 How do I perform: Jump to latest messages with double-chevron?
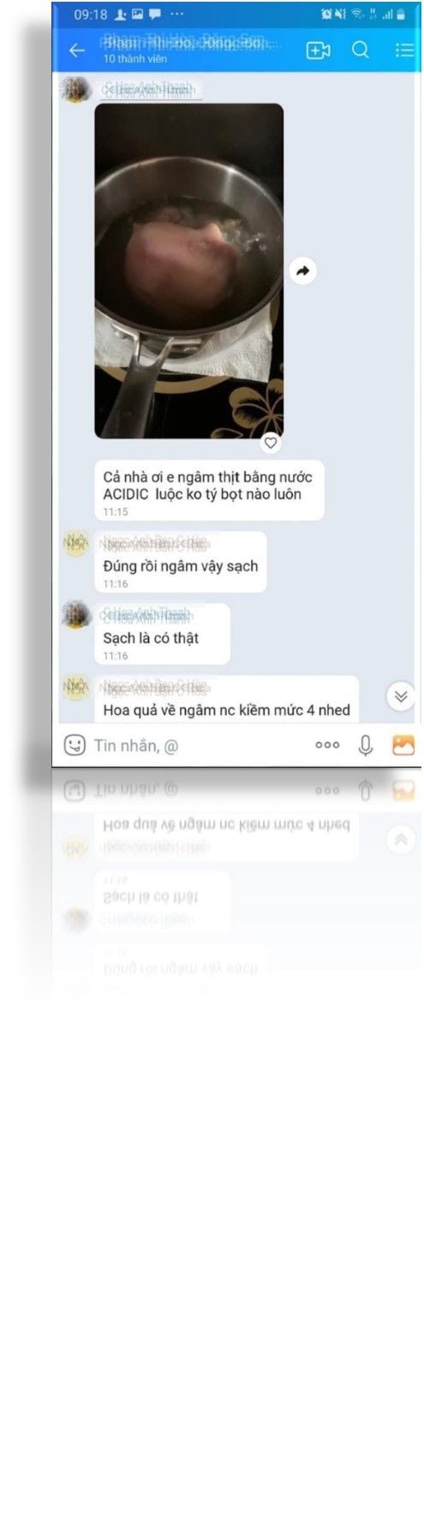point(400,696)
